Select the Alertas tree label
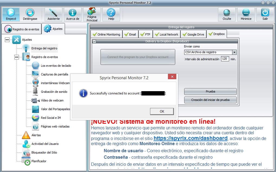Viewport: 276px width, 172px height. [36, 135]
